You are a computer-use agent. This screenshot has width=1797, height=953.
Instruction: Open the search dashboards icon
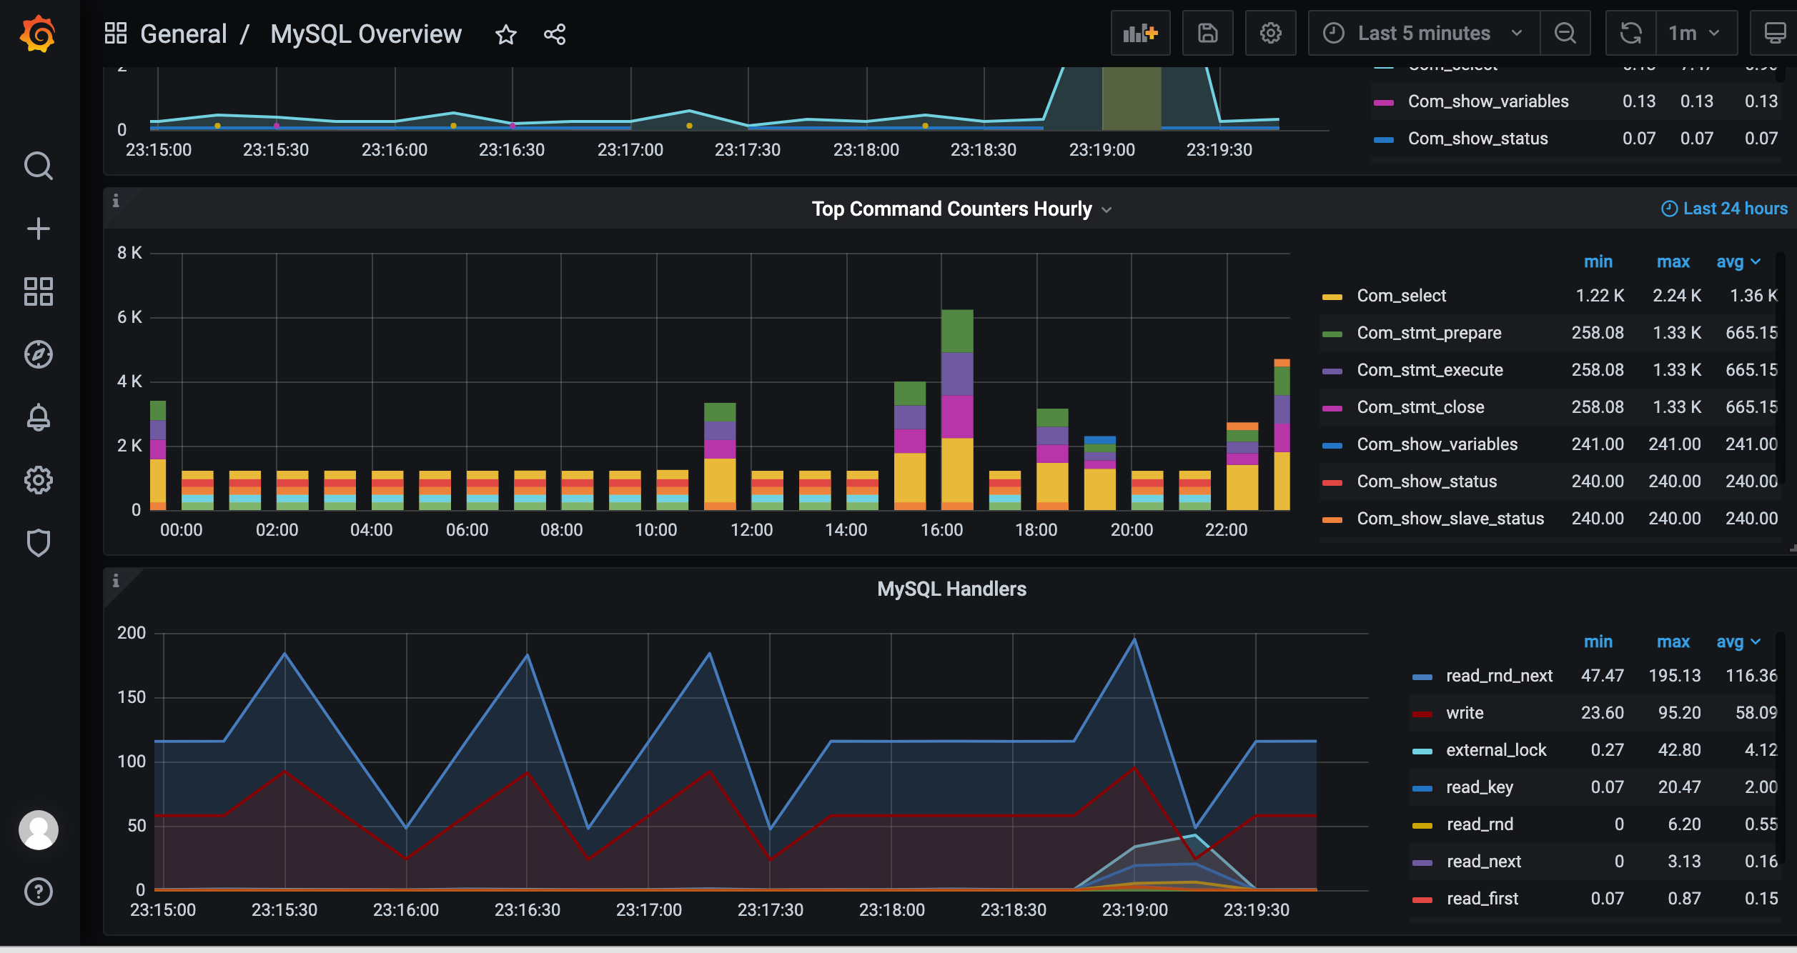click(x=38, y=166)
